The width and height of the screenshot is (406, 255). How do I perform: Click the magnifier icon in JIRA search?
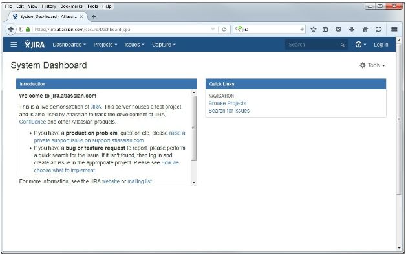tap(342, 45)
